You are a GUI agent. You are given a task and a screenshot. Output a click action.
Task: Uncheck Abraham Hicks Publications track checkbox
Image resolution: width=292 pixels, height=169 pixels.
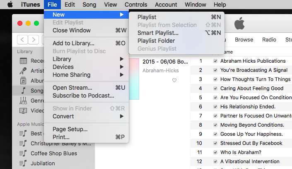[x=215, y=61]
